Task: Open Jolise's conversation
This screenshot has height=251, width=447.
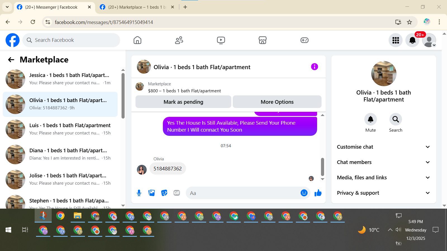Action: [x=60, y=180]
